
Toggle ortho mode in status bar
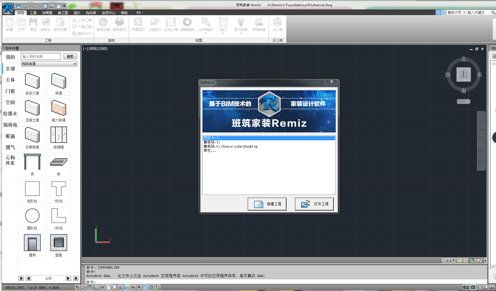[x=96, y=287]
